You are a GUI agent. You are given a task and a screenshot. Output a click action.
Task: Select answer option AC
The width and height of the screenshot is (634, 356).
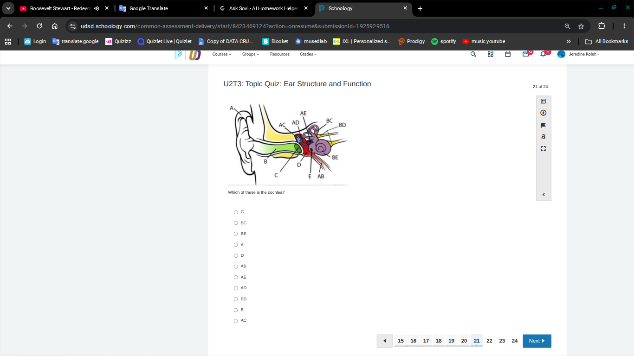pos(236,321)
